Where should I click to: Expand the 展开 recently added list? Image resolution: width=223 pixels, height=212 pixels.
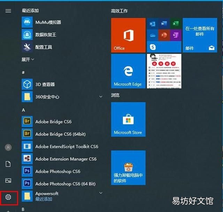pos(28,59)
